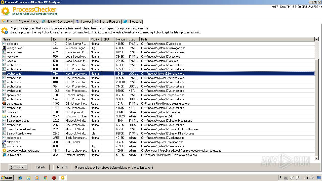This screenshot has height=181, width=322.
Task: Click the ctfmon.exe pen icon
Action: coord(4,142)
